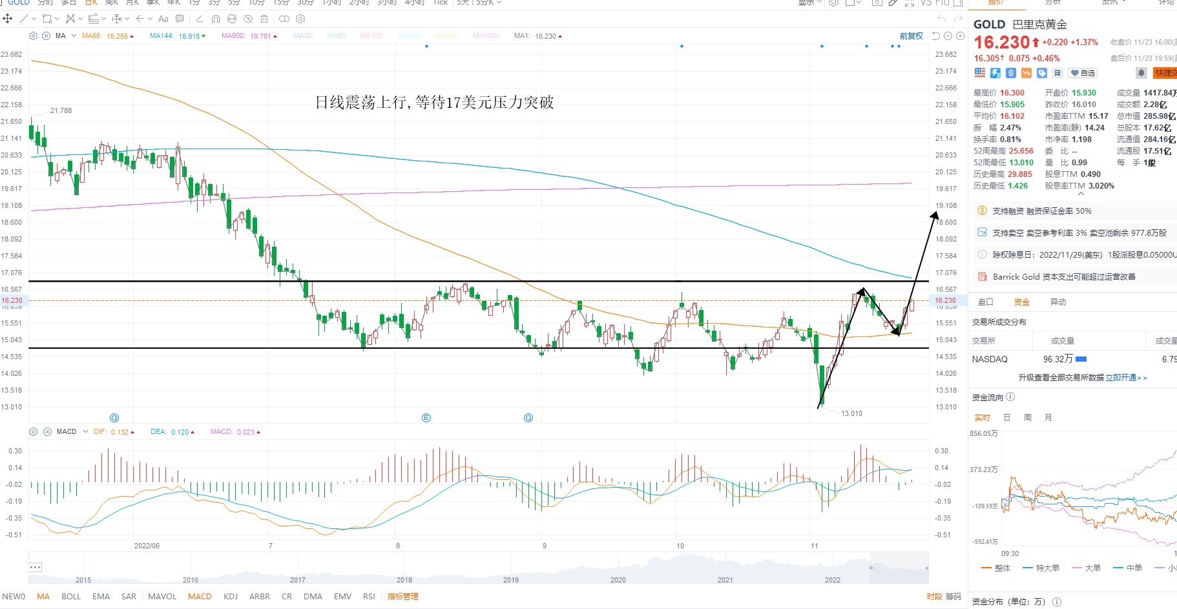
Task: Toggle 自选 favorite heart button
Action: click(1083, 73)
